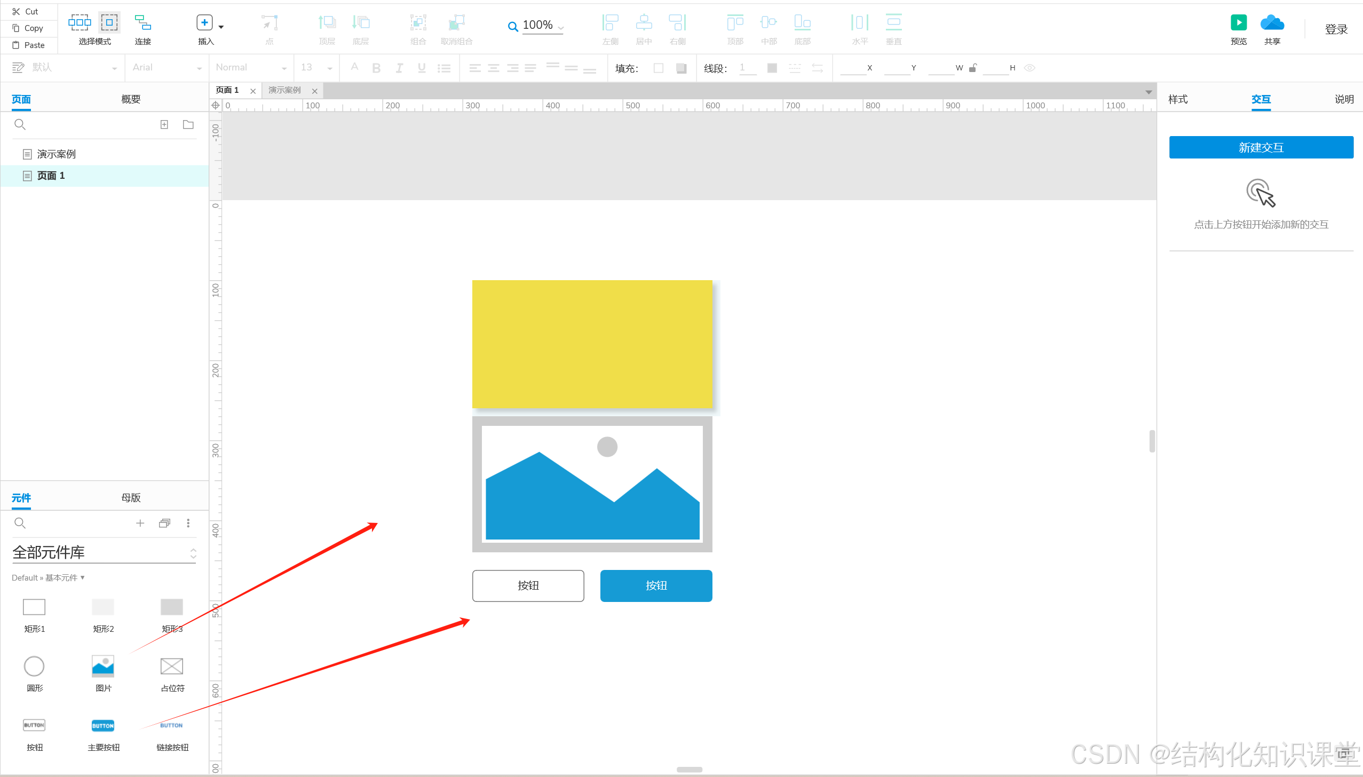Click the W width field
Image resolution: width=1363 pixels, height=777 pixels.
(x=941, y=68)
